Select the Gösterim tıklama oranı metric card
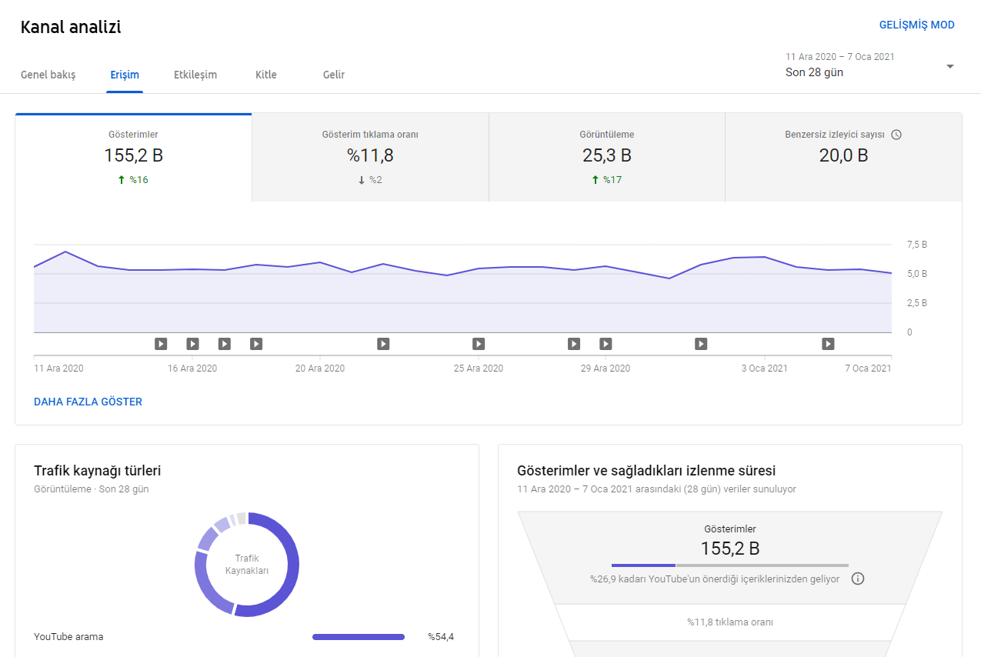This screenshot has width=981, height=657. 370,158
